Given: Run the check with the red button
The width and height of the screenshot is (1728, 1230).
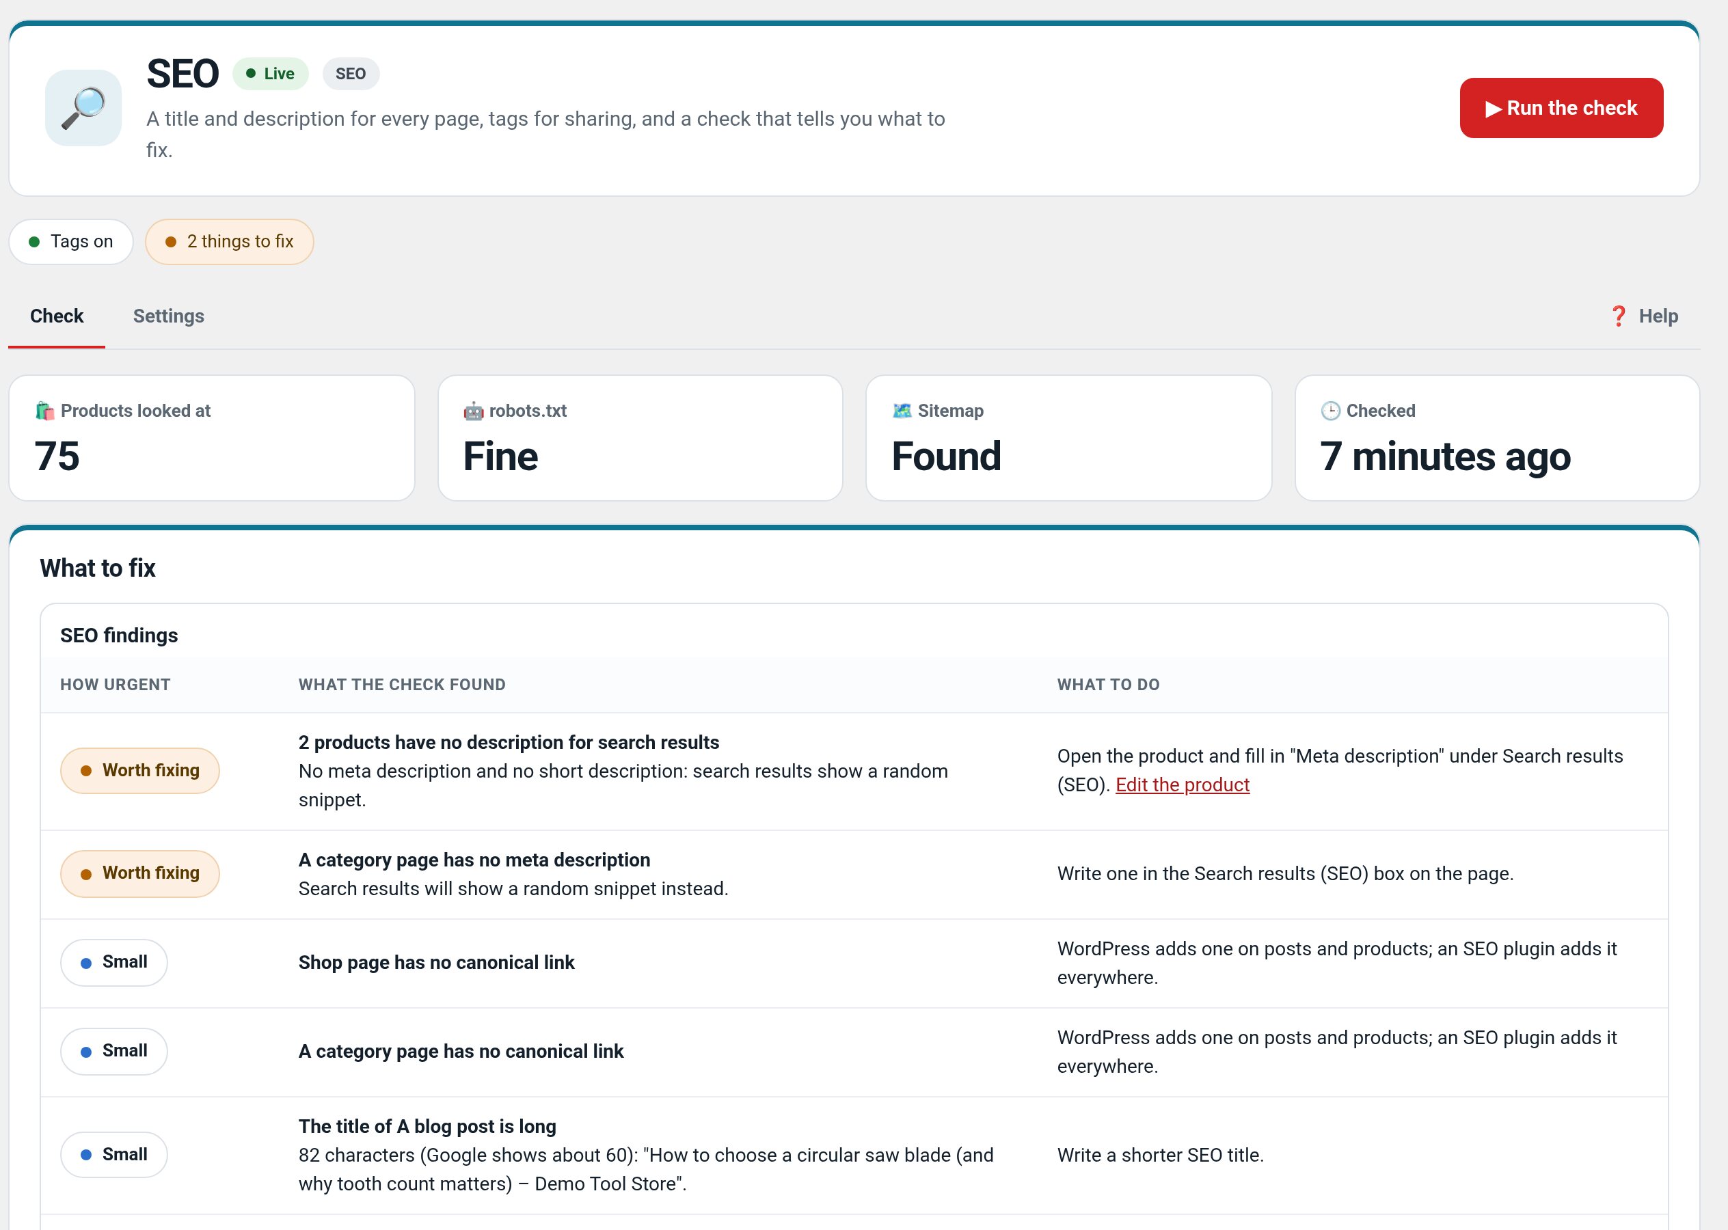Looking at the screenshot, I should [1561, 108].
